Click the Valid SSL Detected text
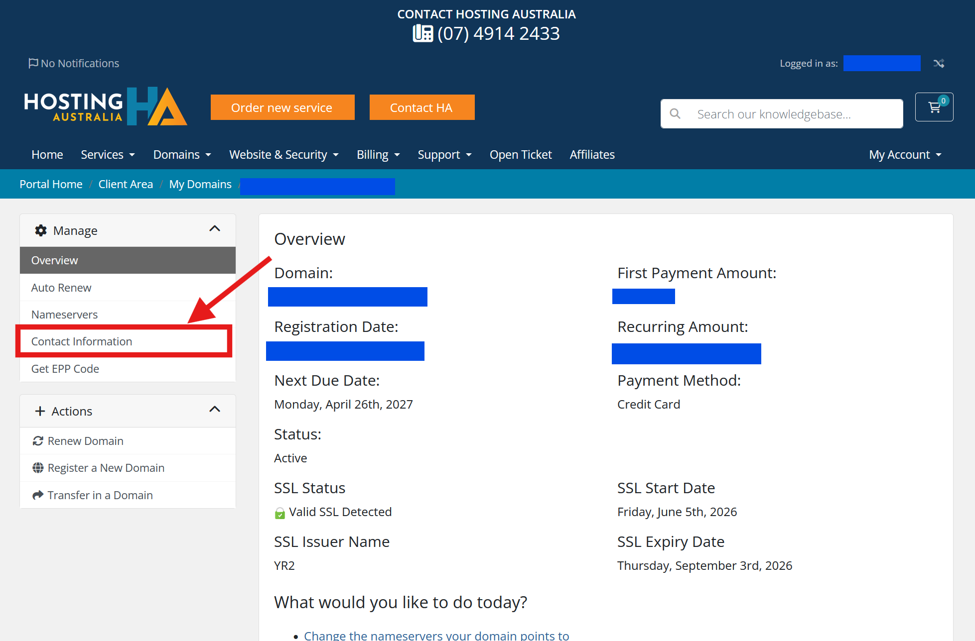The height and width of the screenshot is (641, 975). [340, 512]
